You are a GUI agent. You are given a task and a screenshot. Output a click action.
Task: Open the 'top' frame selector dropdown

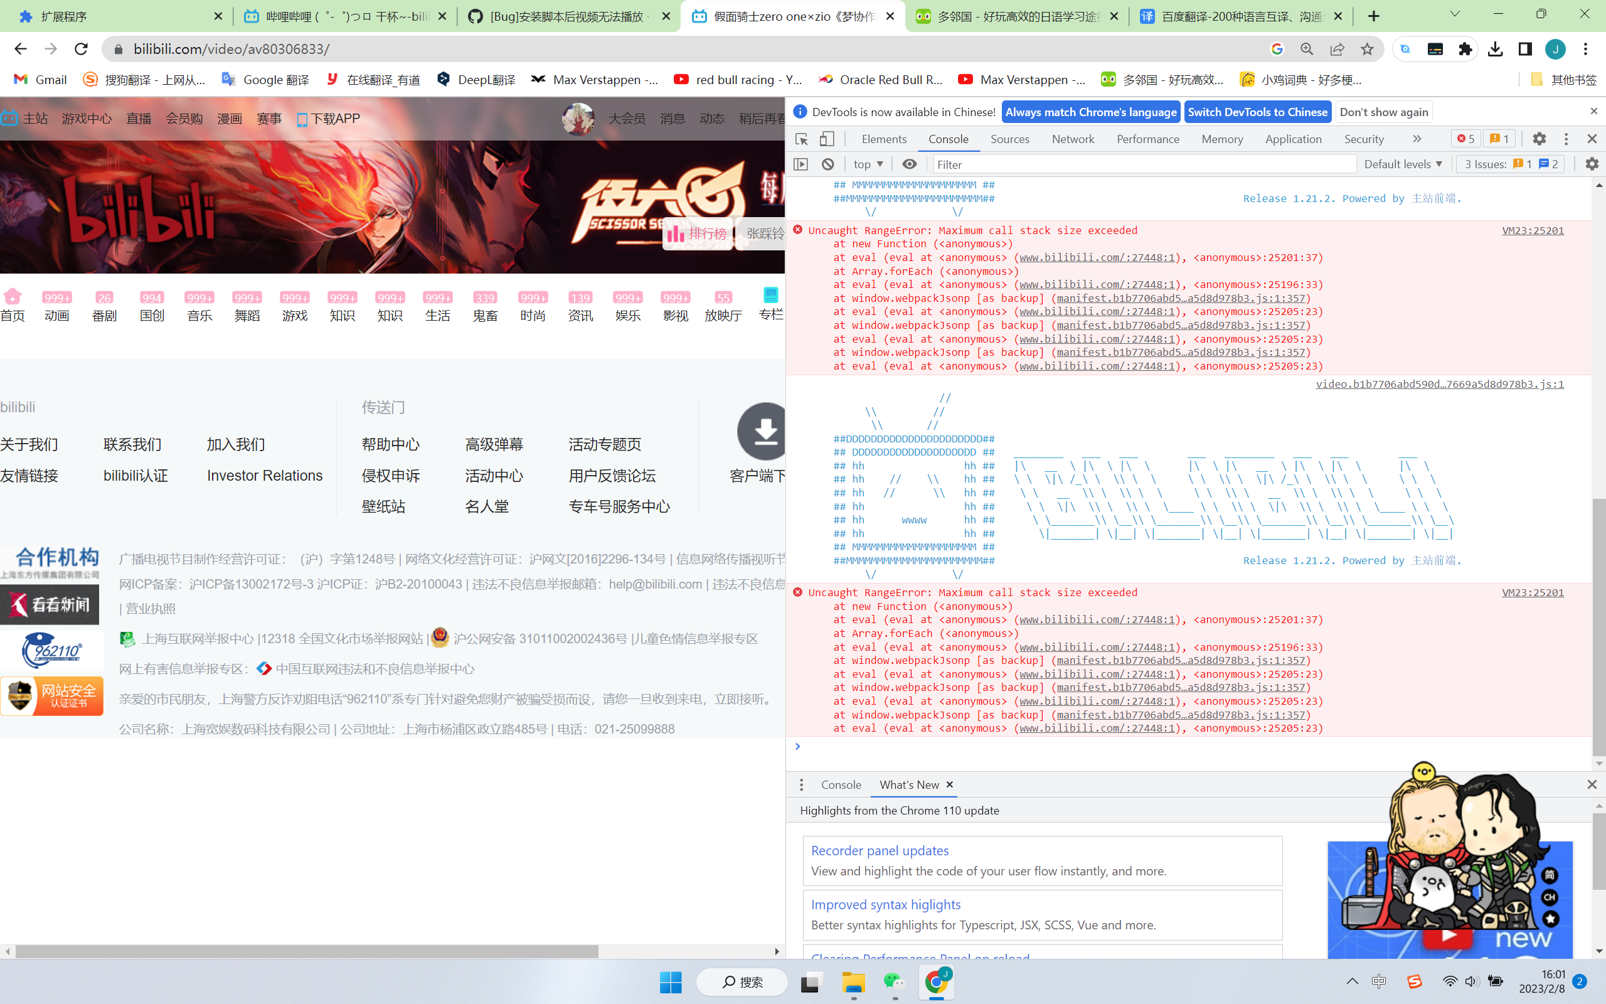(x=867, y=164)
